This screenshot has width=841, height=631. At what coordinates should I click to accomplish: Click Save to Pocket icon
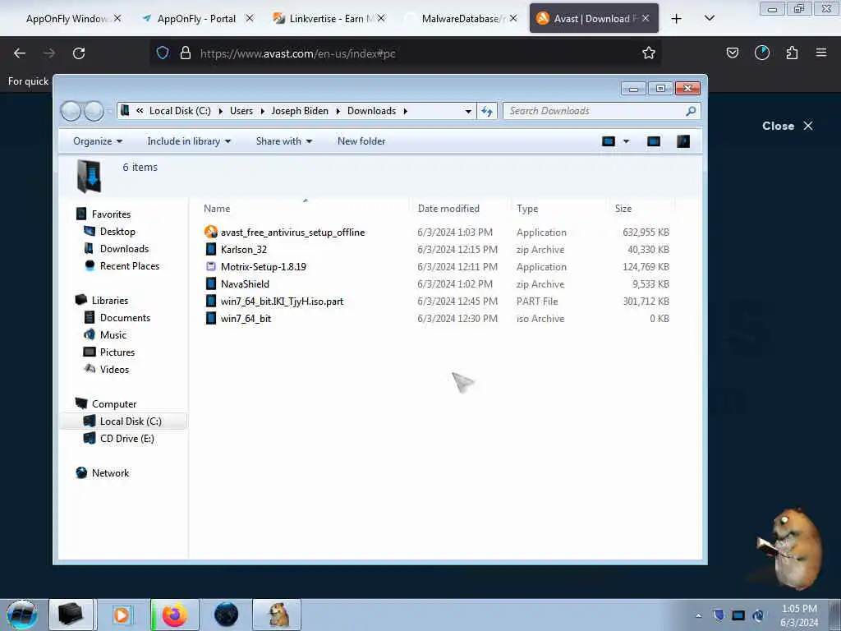click(732, 53)
